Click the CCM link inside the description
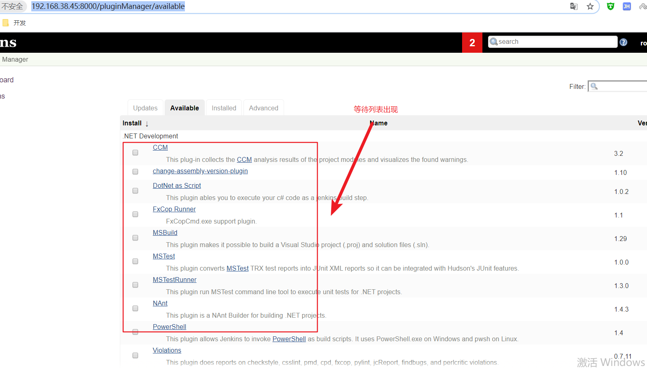The image size is (647, 368). (244, 159)
